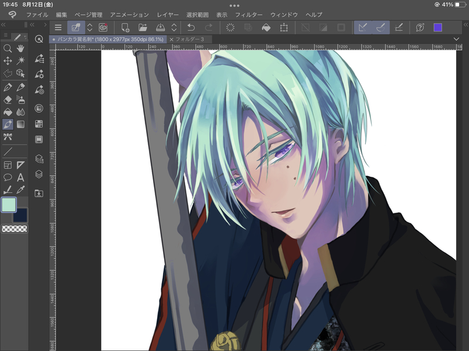
Task: Switch to the フォルダー 3 tab
Action: tap(189, 39)
